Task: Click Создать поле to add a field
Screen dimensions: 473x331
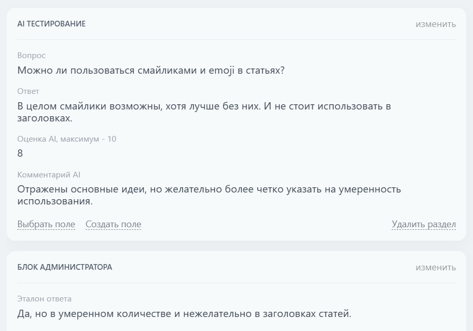Action: [113, 224]
